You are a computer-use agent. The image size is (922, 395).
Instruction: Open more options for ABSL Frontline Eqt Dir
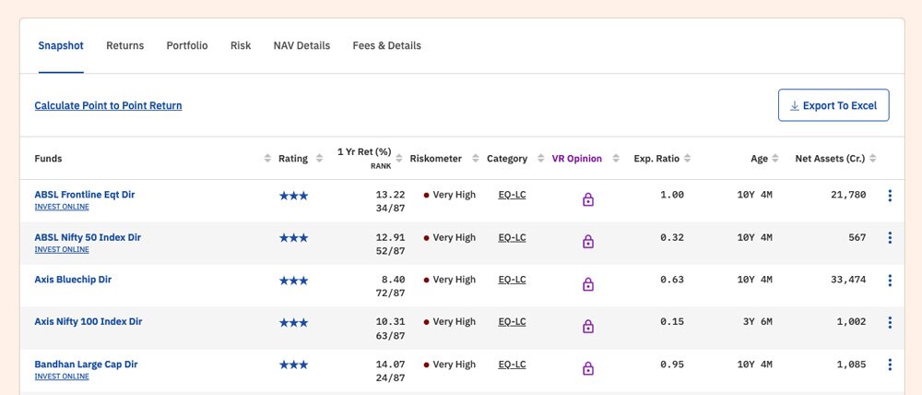click(890, 196)
